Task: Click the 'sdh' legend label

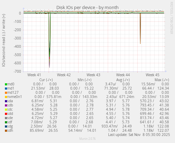Action: (x=10, y=130)
